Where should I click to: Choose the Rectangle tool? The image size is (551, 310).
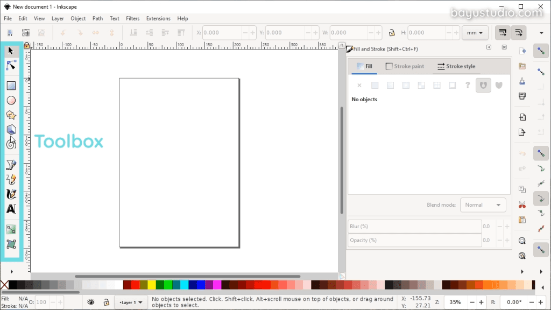pyautogui.click(x=11, y=86)
